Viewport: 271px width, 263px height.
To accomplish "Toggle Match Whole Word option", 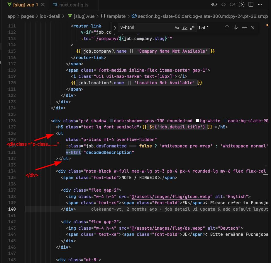I will pos(184,28).
